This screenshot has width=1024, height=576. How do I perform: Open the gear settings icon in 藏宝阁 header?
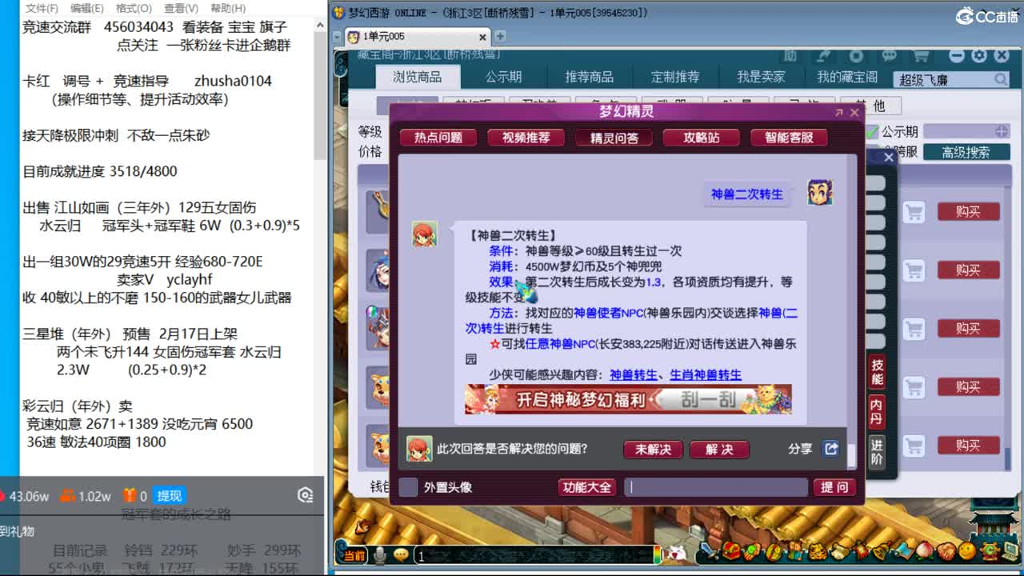pyautogui.click(x=979, y=55)
